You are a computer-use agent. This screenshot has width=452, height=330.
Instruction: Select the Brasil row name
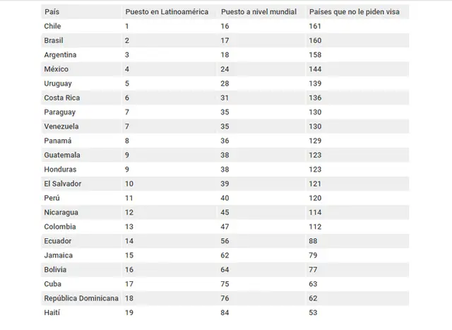click(54, 40)
